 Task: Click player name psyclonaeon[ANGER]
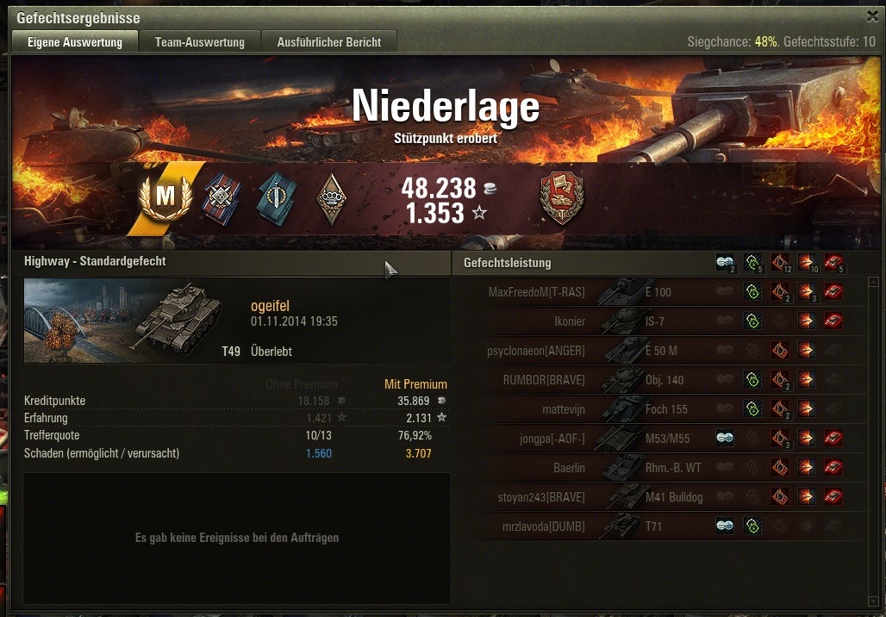(536, 351)
